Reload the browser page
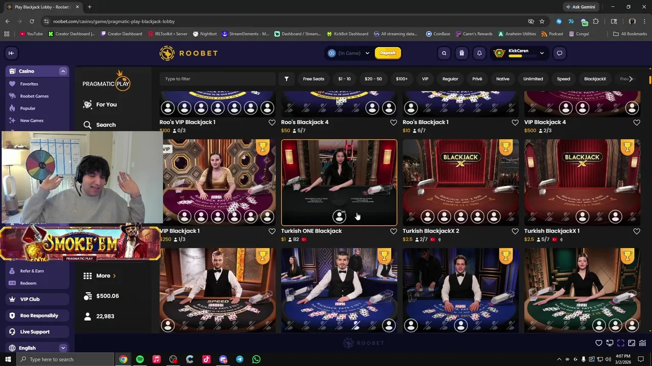652x366 pixels. pyautogui.click(x=32, y=21)
